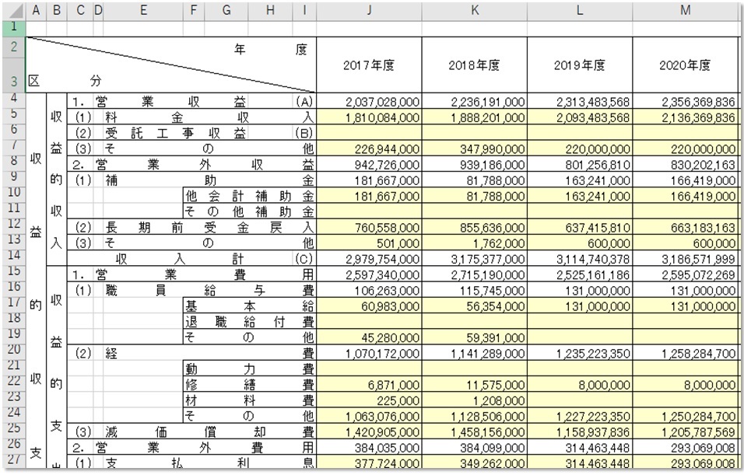Screen dimensions: 744x475
Task: Select the その他補助金 label cell
Action: click(x=250, y=211)
